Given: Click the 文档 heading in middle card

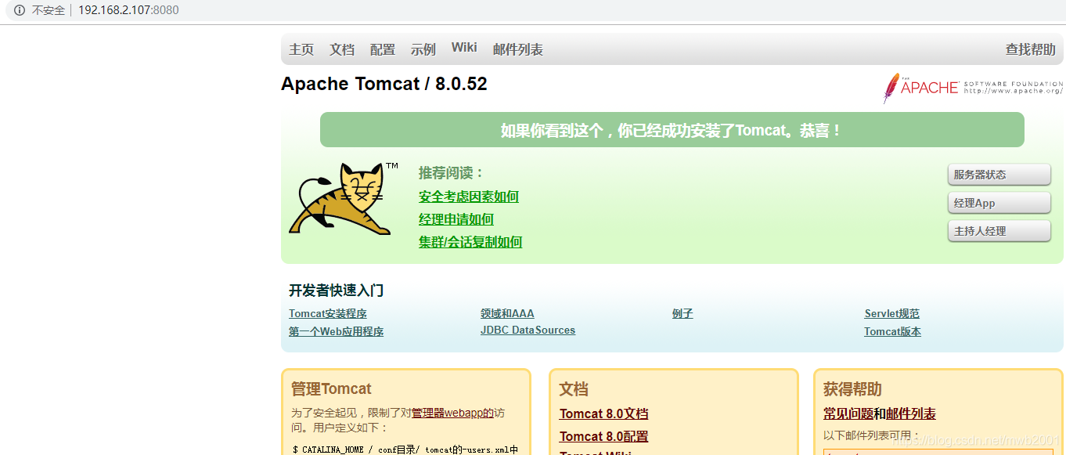Looking at the screenshot, I should (x=574, y=388).
